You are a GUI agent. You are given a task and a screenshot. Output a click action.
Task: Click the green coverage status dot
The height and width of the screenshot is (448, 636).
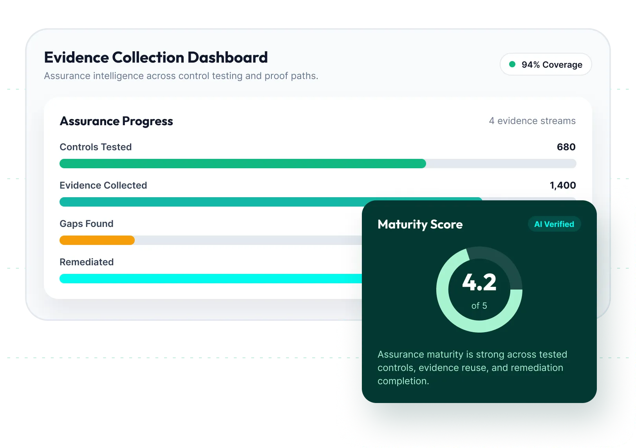[512, 64]
